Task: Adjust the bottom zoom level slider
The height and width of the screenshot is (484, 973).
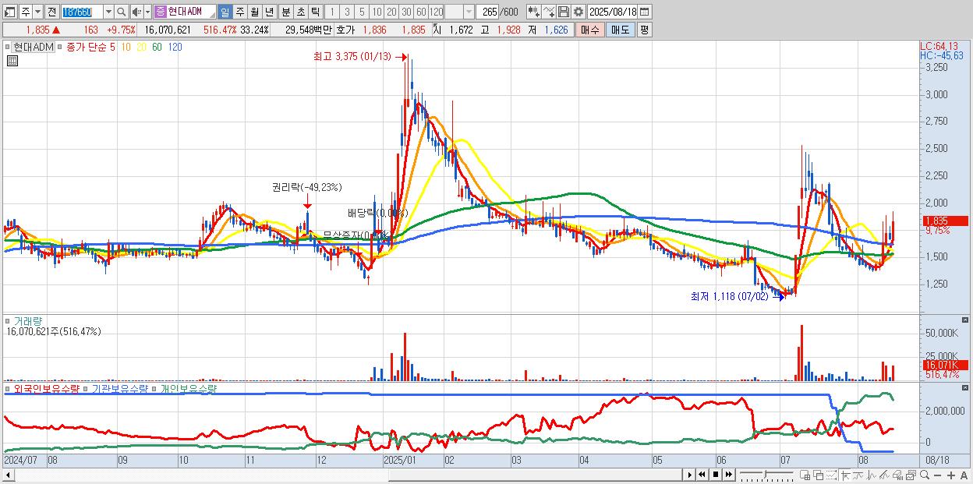Action: [767, 475]
